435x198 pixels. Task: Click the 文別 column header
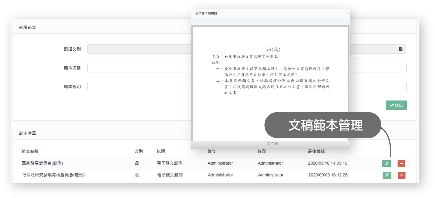click(139, 151)
